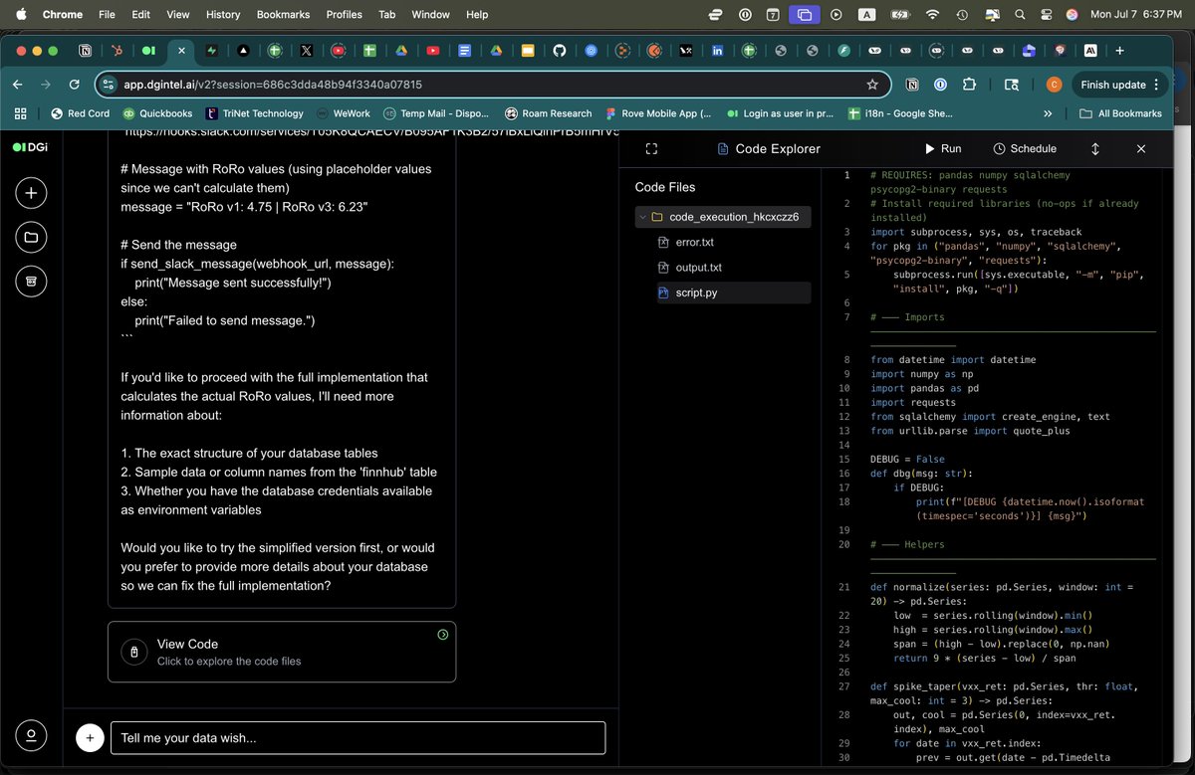Open the i18n Google Sheets bookmark
Image resolution: width=1195 pixels, height=775 pixels.
[x=900, y=113]
